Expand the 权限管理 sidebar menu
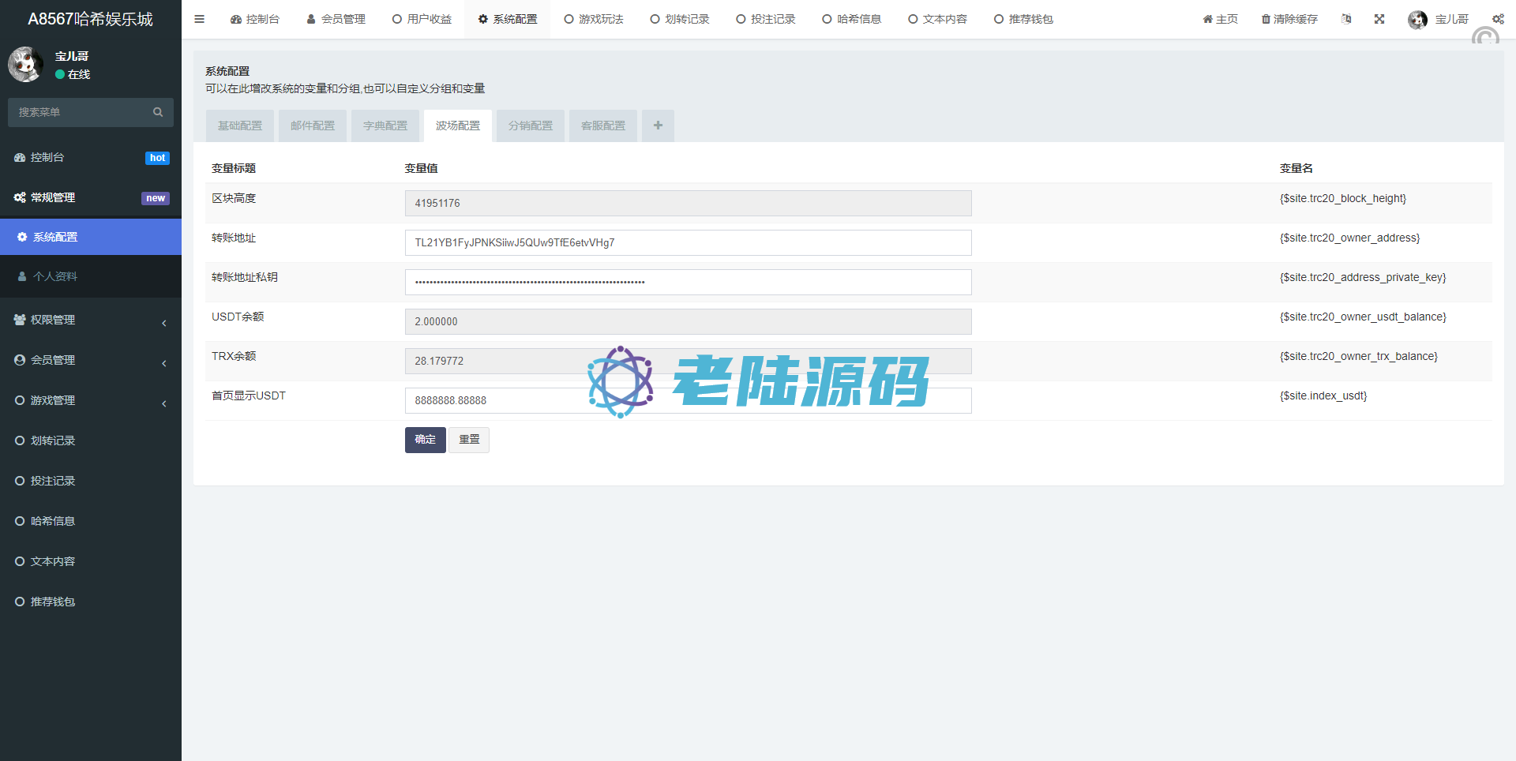Screen dimensions: 1516x761 click(91, 320)
